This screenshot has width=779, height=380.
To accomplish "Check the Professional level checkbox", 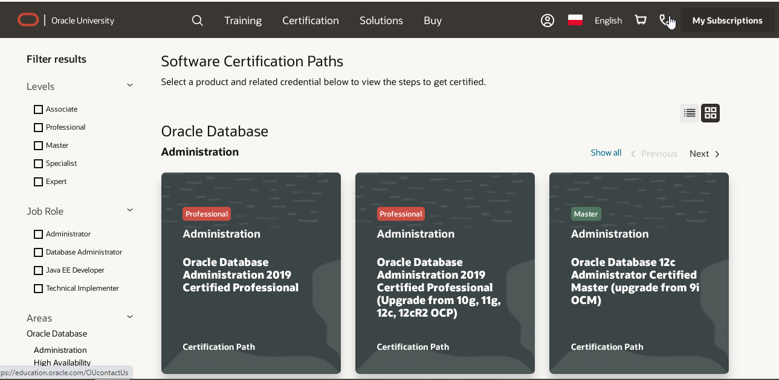I will coord(39,127).
